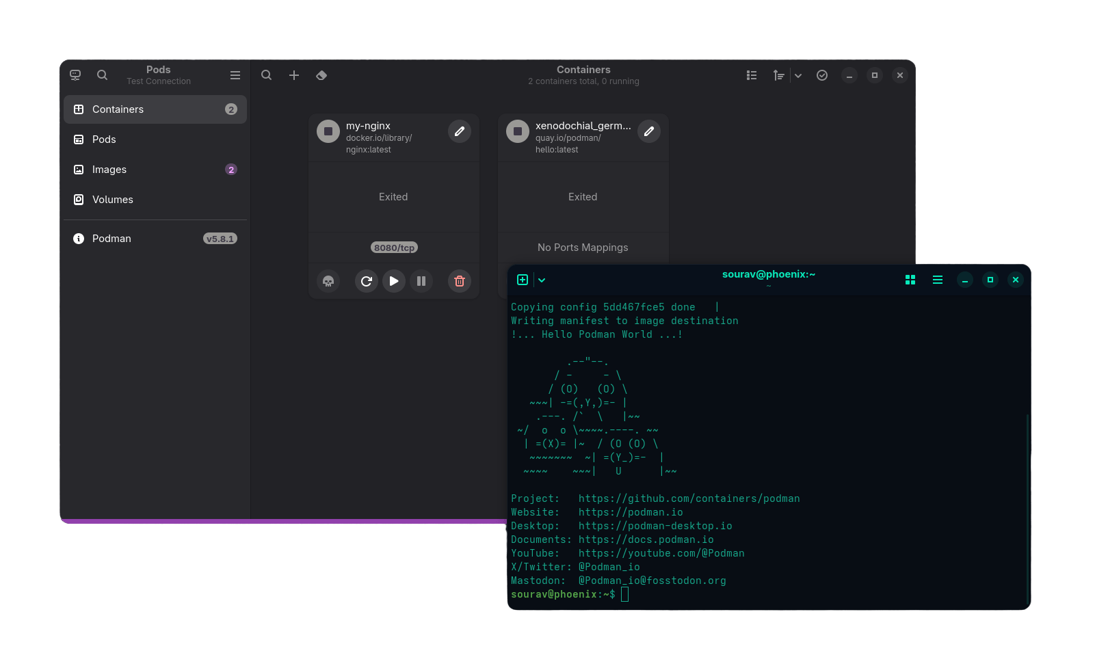This screenshot has width=1095, height=666.
Task: Toggle the my-nginx status stop indicator
Action: pyautogui.click(x=328, y=131)
